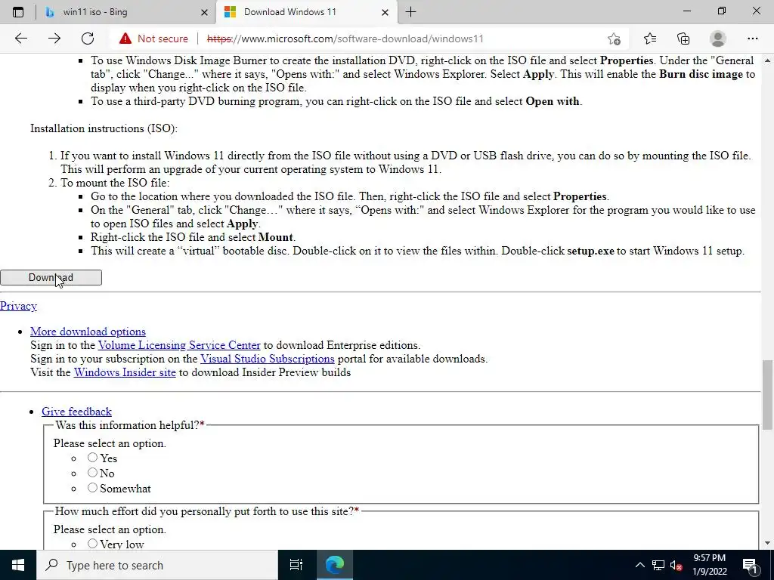Click the Not secure warning icon

click(125, 39)
